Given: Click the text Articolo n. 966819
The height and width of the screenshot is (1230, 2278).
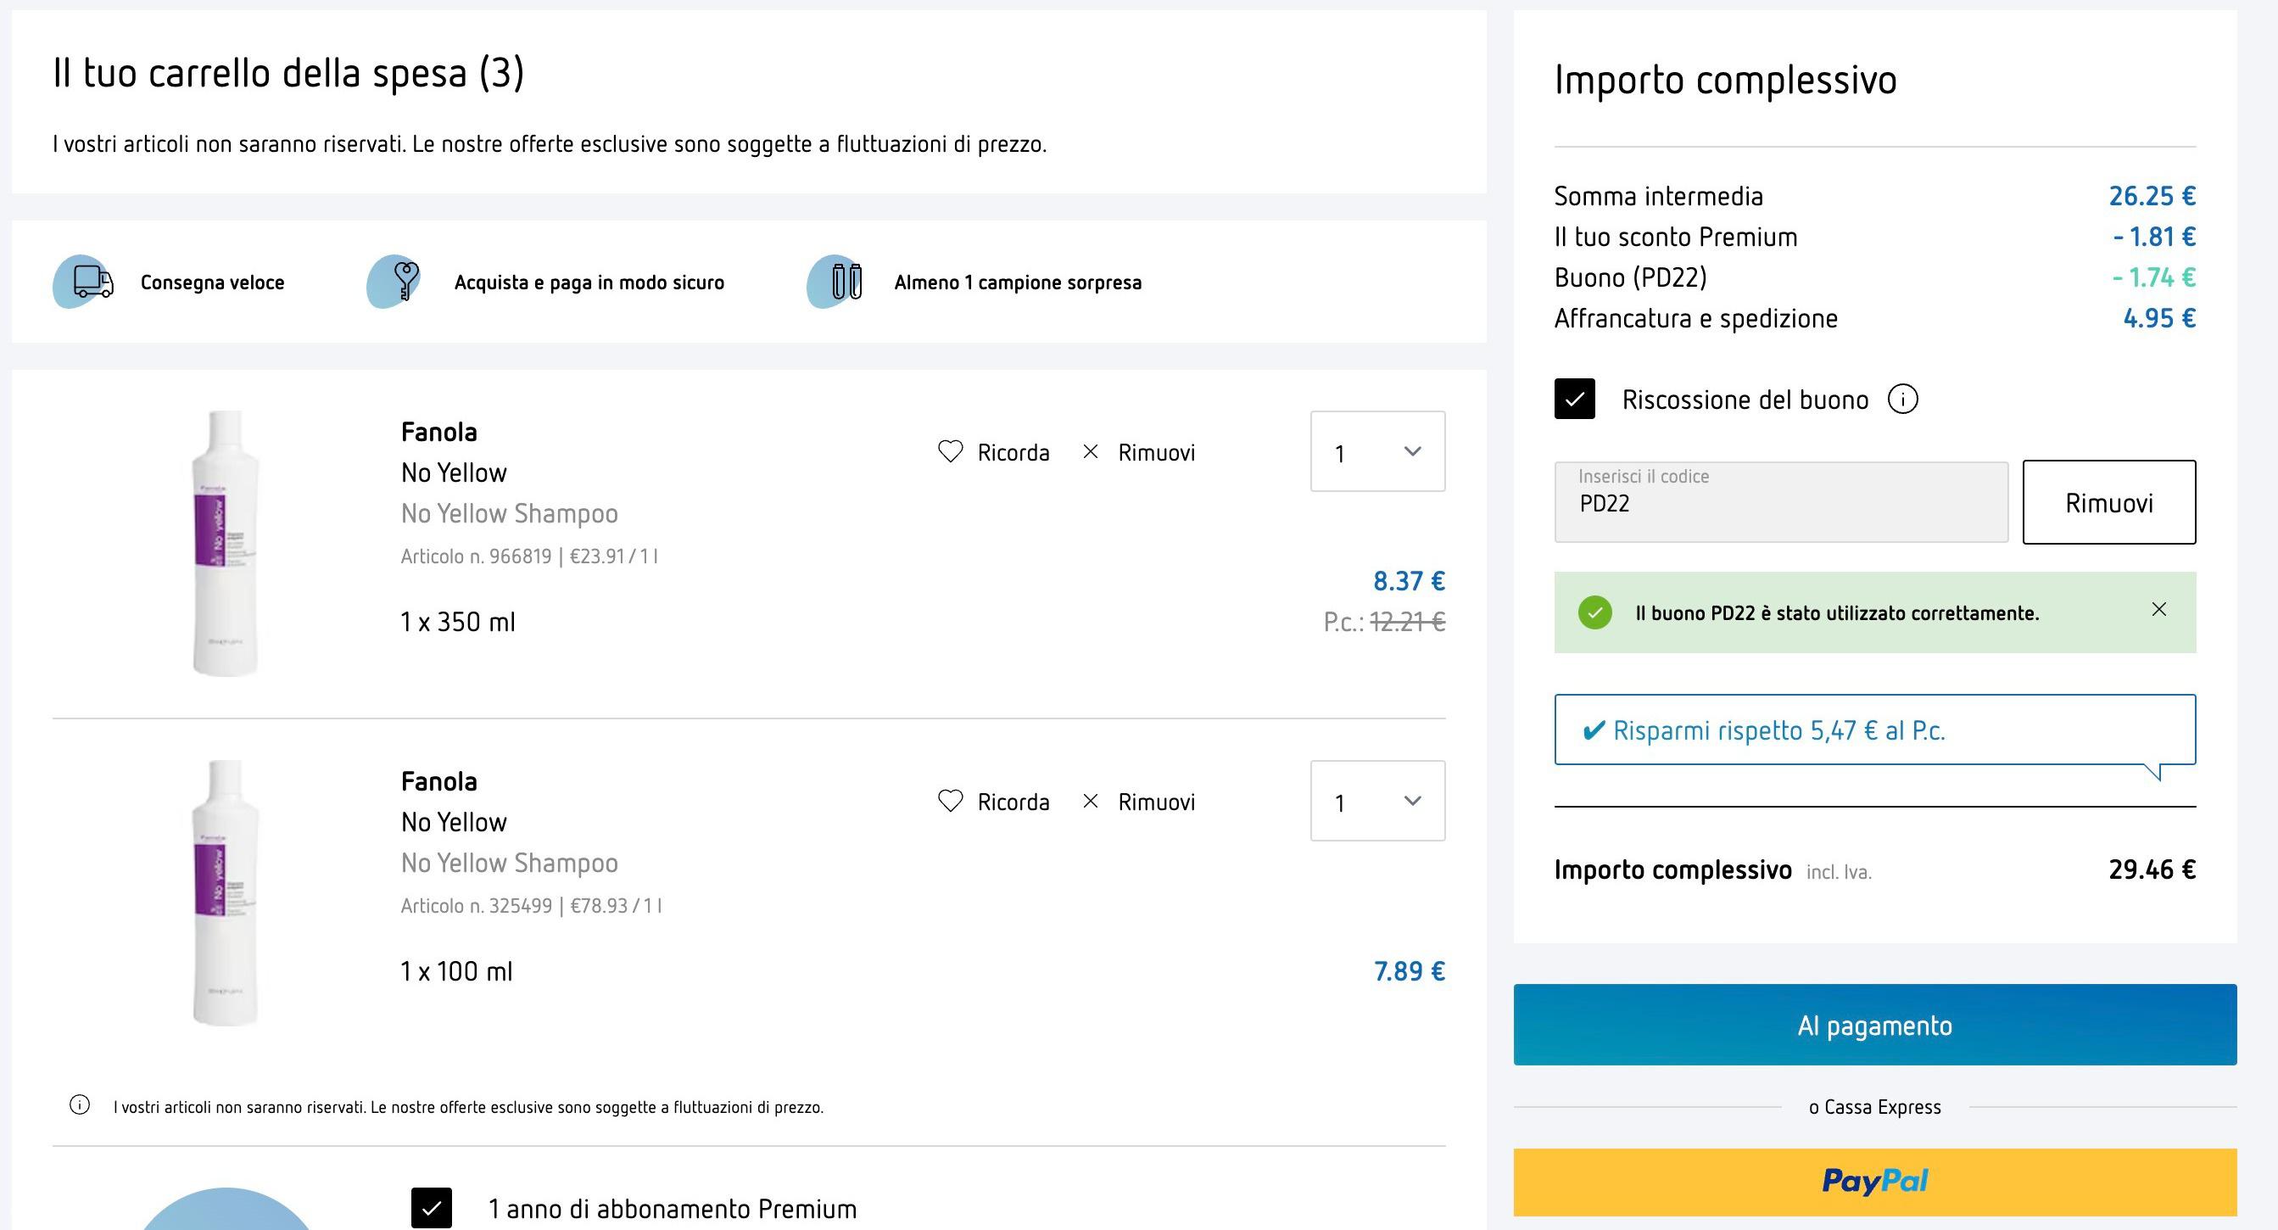Looking at the screenshot, I should [476, 556].
